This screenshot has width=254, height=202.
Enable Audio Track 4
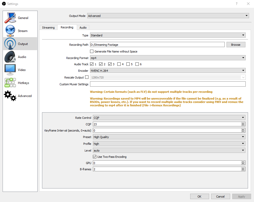pyautogui.click(x=119, y=64)
